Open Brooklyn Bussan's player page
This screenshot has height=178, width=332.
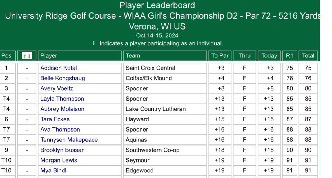tap(63, 150)
